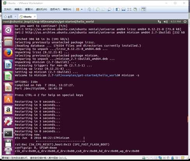190x161 pixels.
Task: Open the Amazon launcher icon
Action: point(8,110)
